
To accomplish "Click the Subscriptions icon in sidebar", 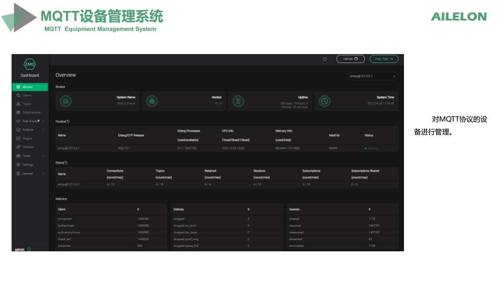I will coord(18,112).
